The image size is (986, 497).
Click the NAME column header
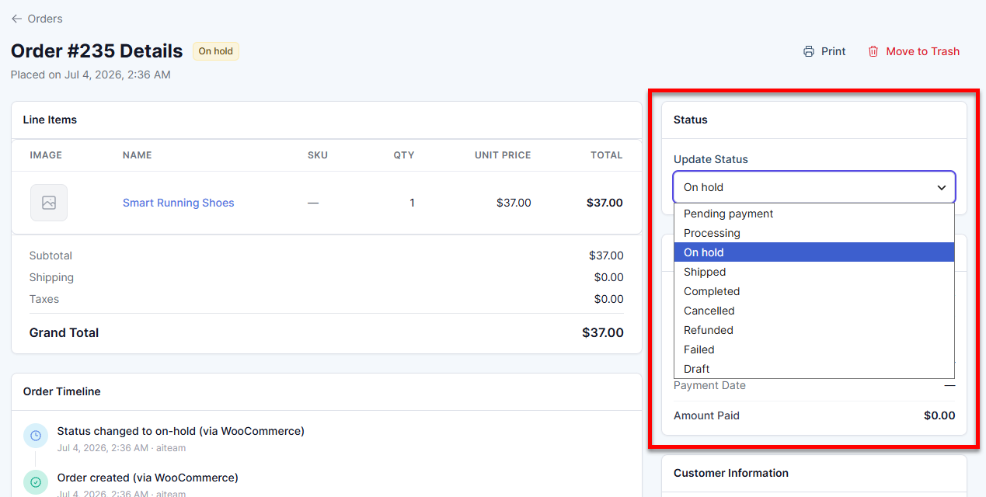point(138,155)
